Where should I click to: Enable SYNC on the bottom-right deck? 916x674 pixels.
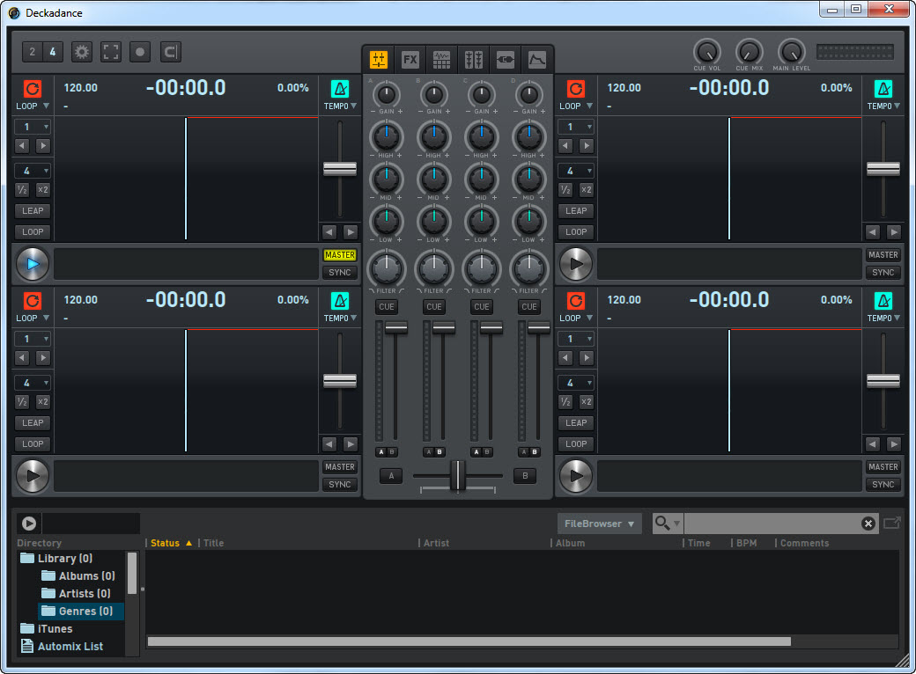tap(883, 484)
